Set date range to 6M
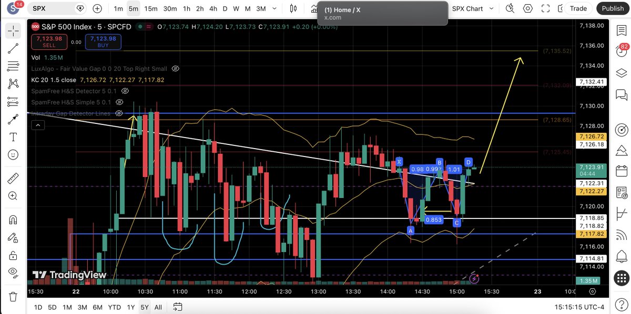The image size is (631, 314). 97,307
